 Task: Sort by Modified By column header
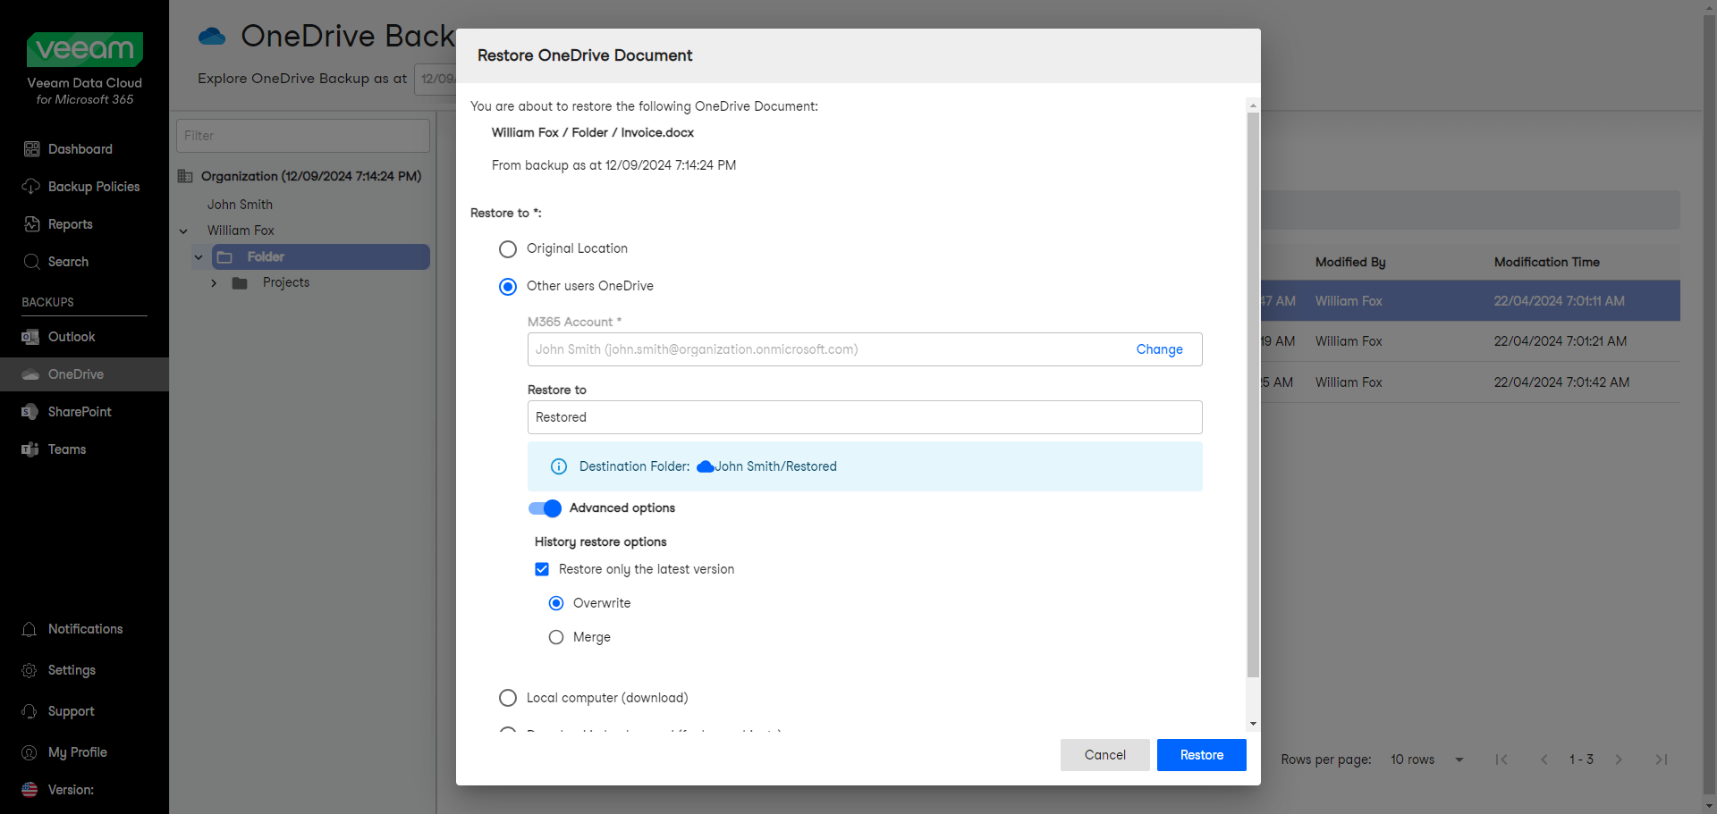click(x=1349, y=262)
